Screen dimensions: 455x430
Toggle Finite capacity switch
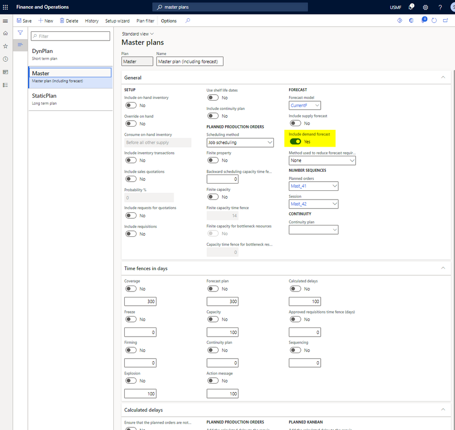(x=213, y=197)
